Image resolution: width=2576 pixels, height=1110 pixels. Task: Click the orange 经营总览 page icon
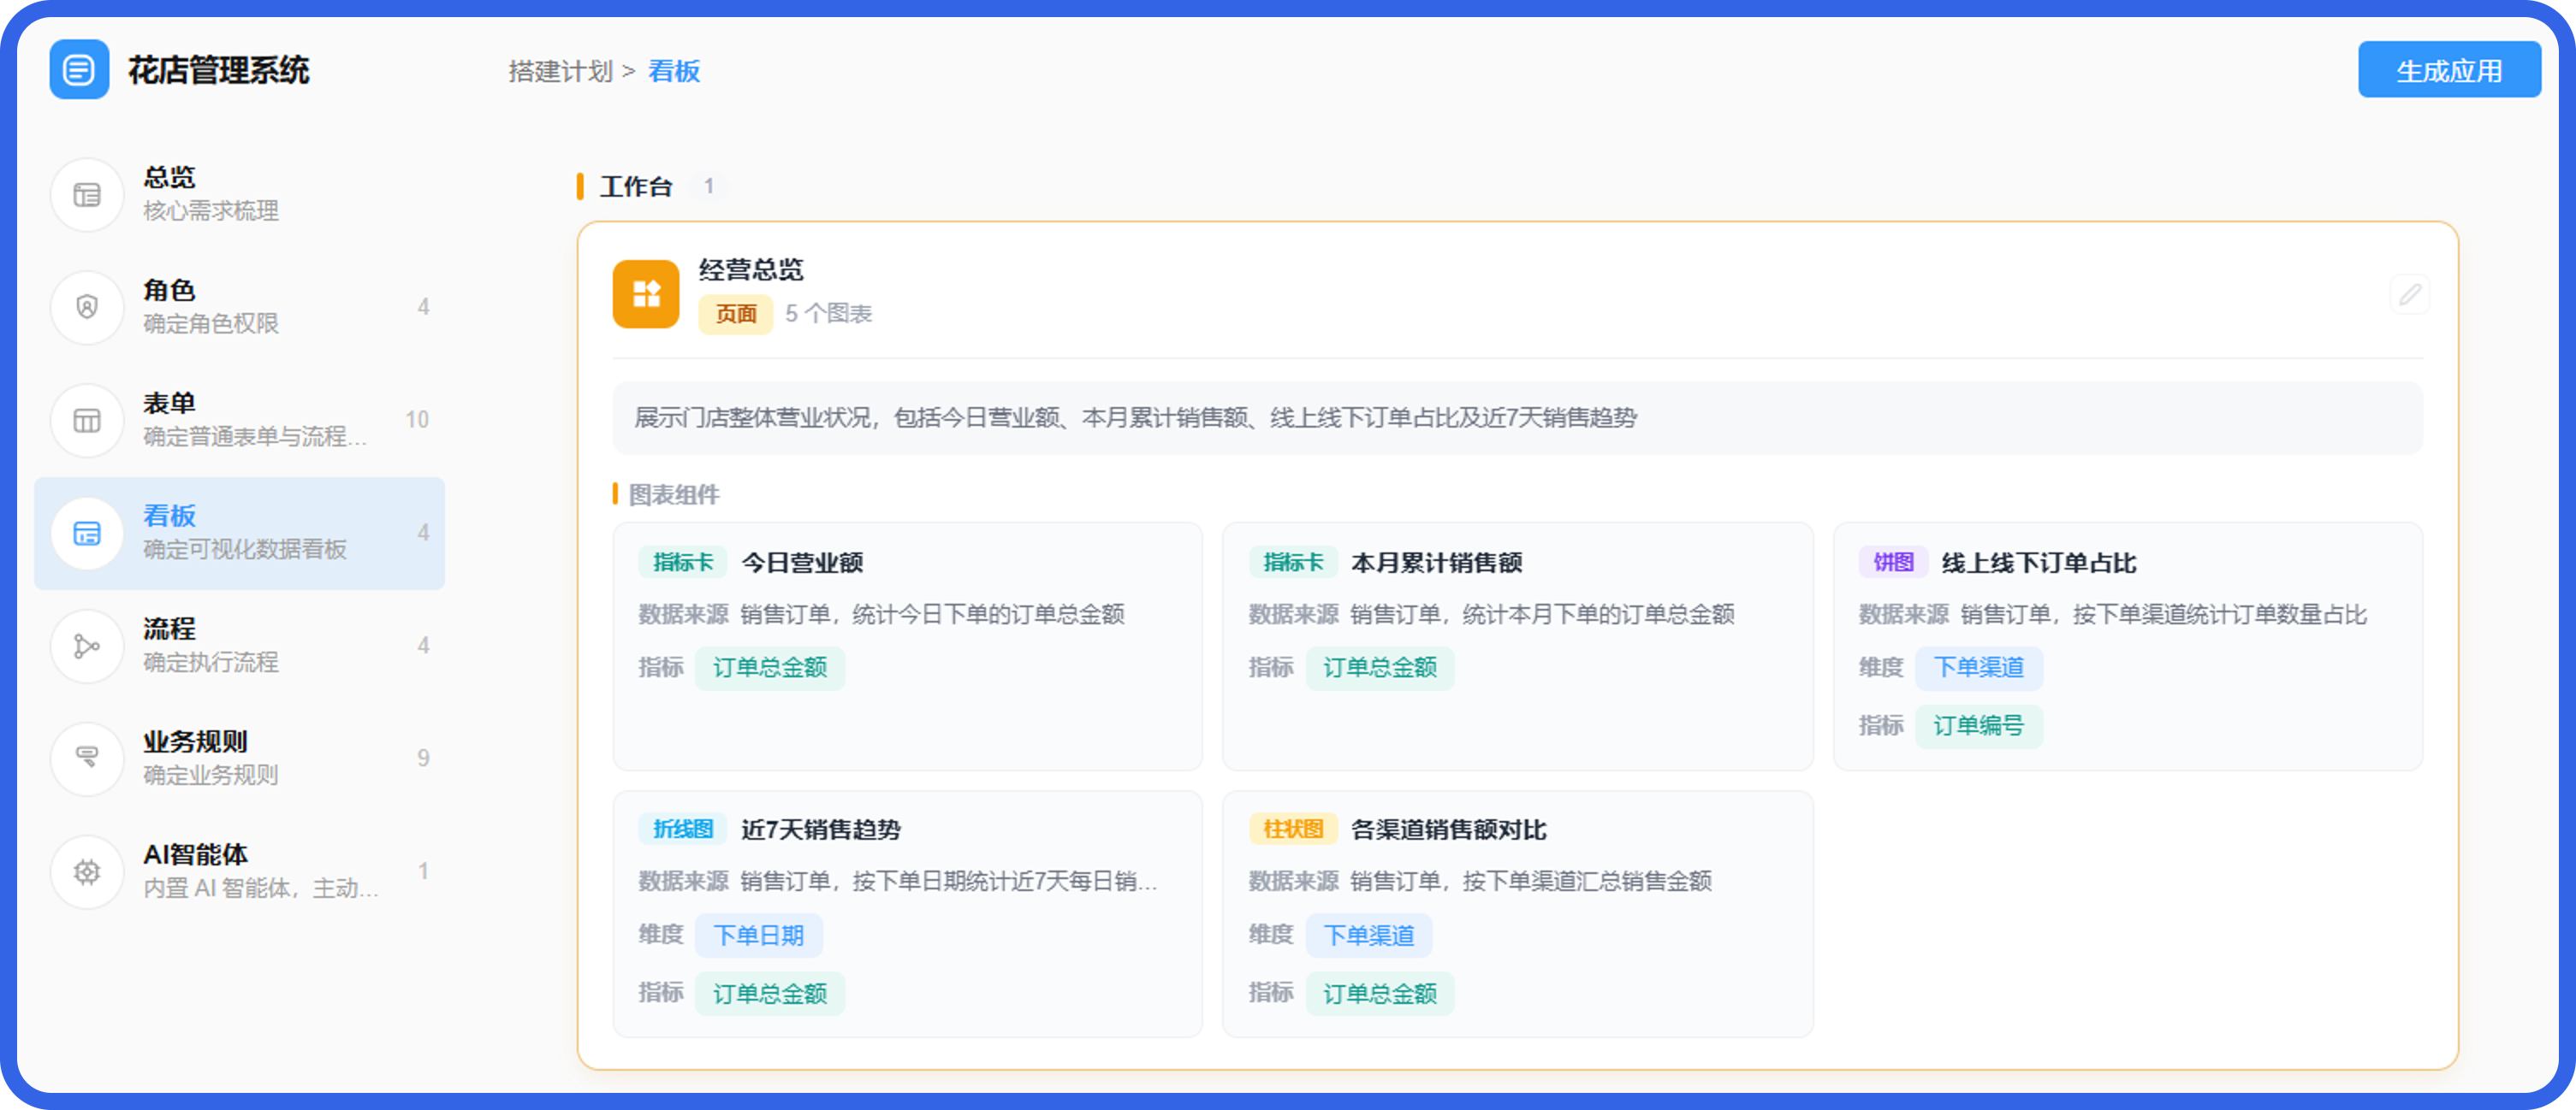click(x=646, y=293)
